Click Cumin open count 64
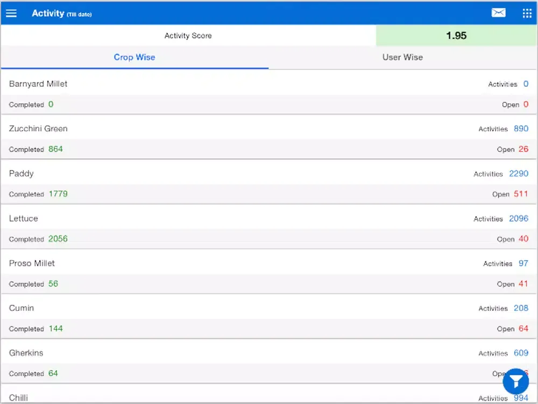The image size is (538, 404). pos(523,329)
